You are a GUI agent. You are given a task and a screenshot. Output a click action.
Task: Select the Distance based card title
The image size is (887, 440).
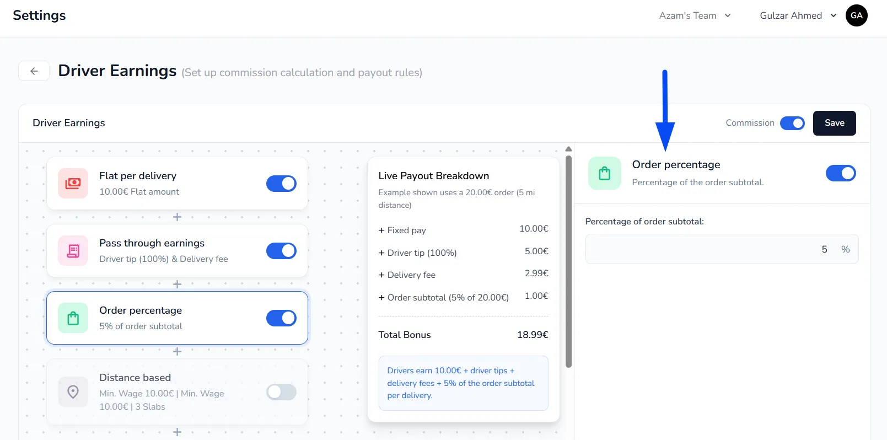pyautogui.click(x=135, y=378)
